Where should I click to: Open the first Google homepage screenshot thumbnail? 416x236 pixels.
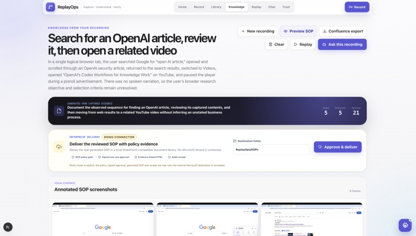pyautogui.click(x=103, y=220)
